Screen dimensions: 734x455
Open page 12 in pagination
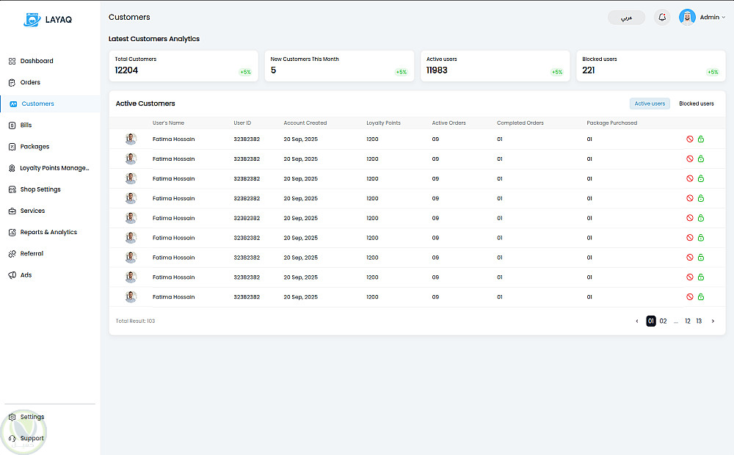pyautogui.click(x=688, y=321)
